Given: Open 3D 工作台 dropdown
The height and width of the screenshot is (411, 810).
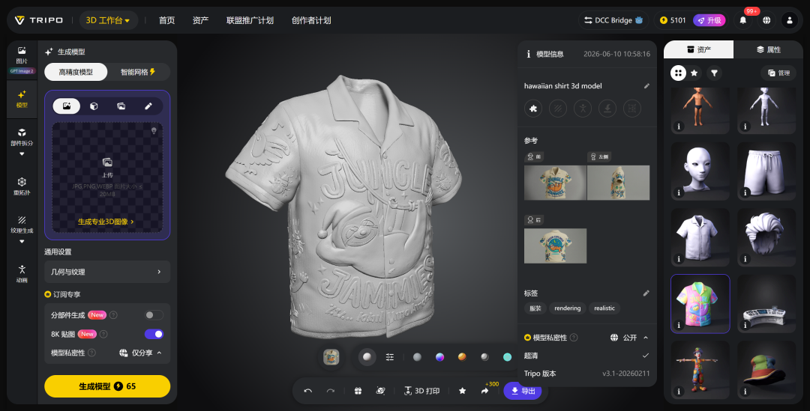Looking at the screenshot, I should 108,20.
